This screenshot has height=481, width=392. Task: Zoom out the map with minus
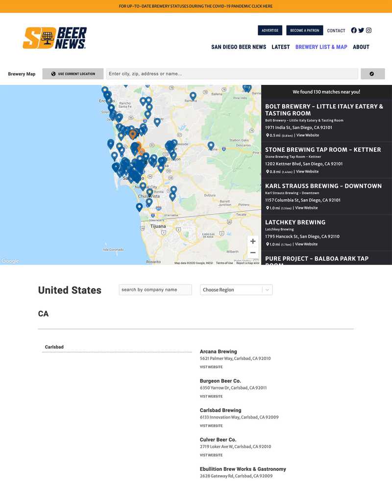pyautogui.click(x=253, y=253)
